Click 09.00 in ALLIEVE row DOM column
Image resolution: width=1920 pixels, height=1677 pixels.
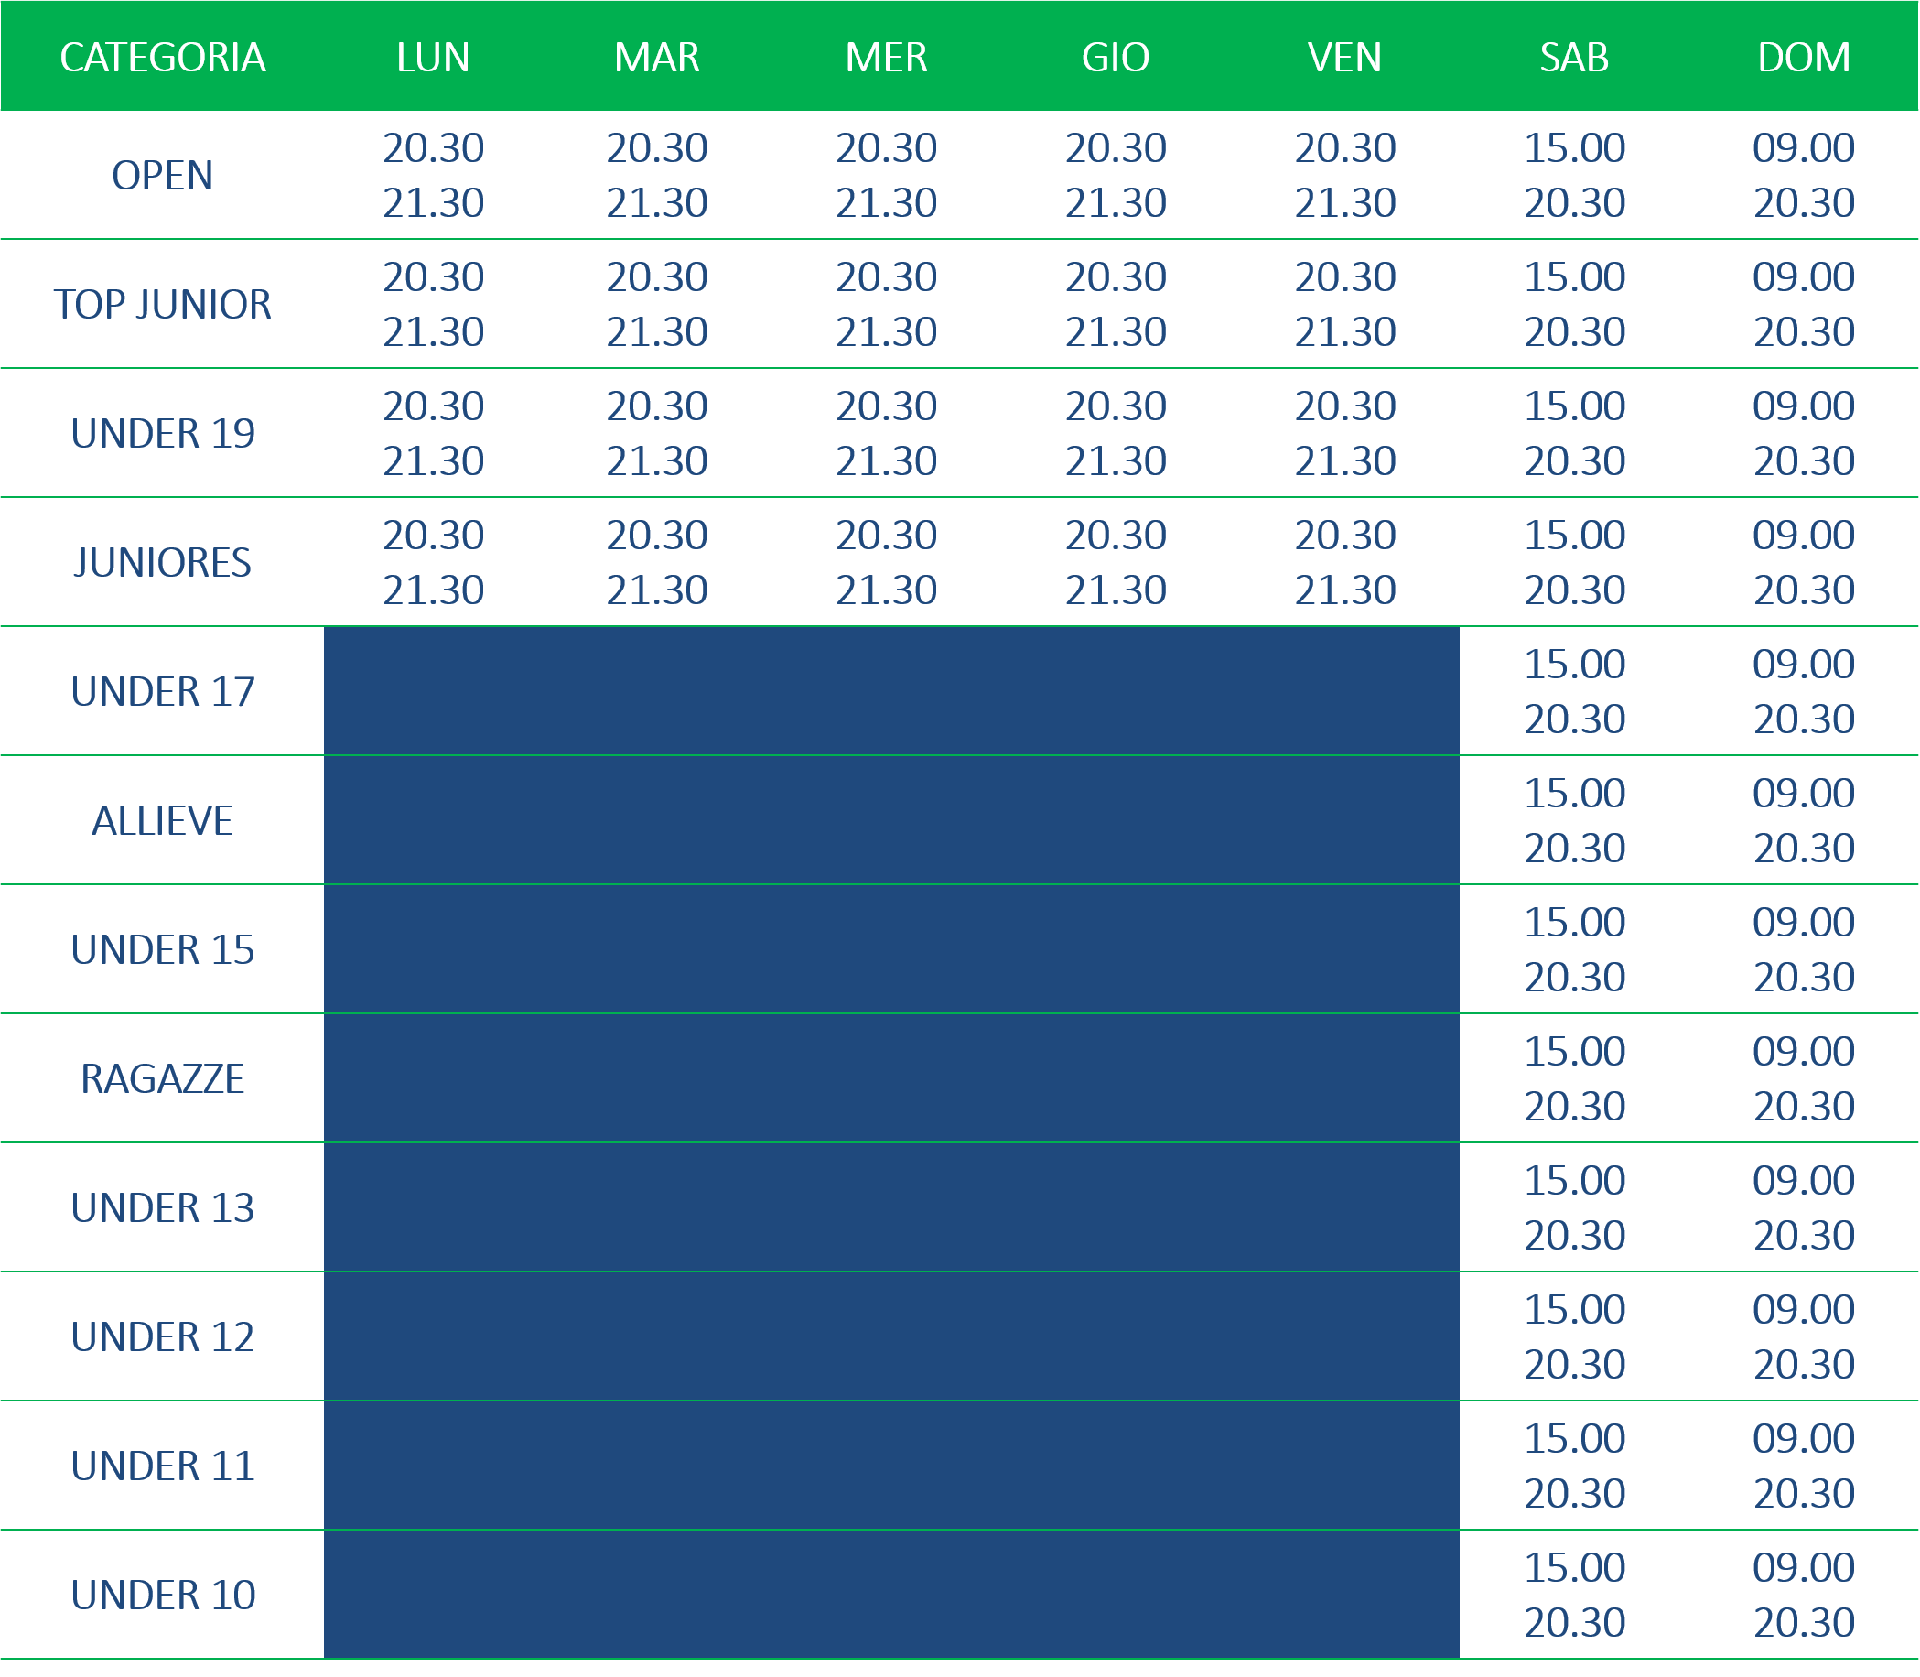click(1804, 794)
